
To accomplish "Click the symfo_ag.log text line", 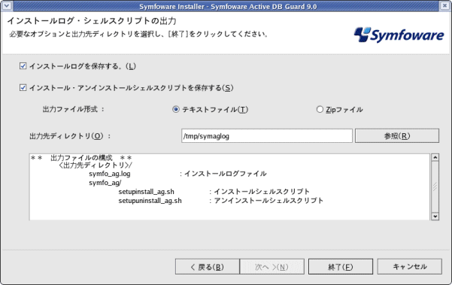I will tap(110, 174).
